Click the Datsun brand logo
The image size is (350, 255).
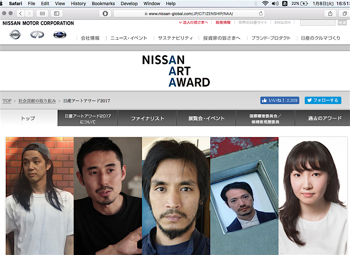click(60, 35)
